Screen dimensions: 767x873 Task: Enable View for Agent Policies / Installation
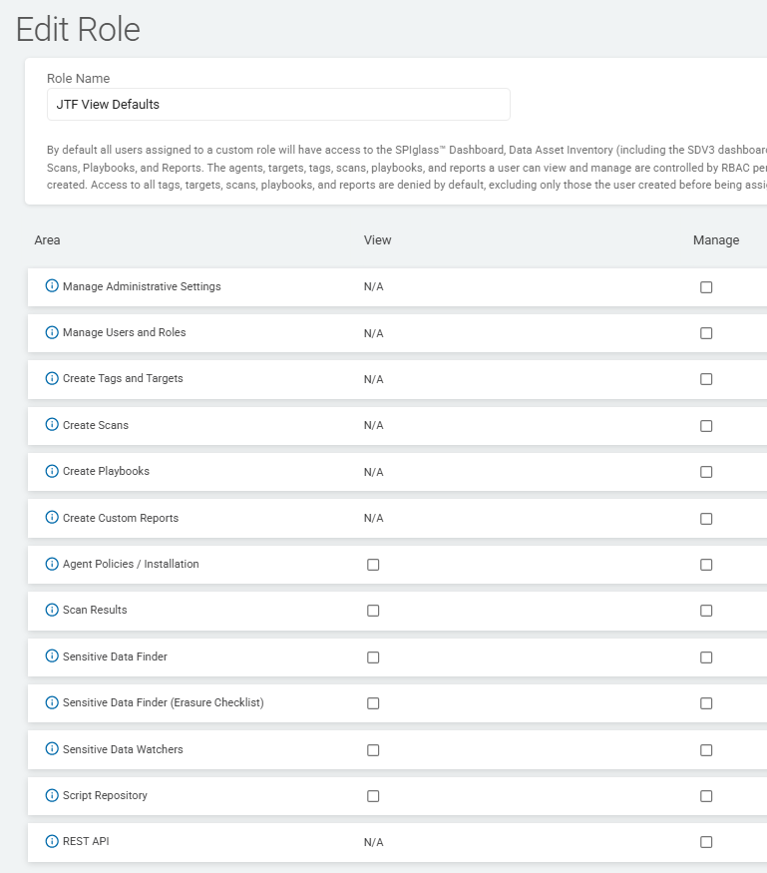coord(373,565)
